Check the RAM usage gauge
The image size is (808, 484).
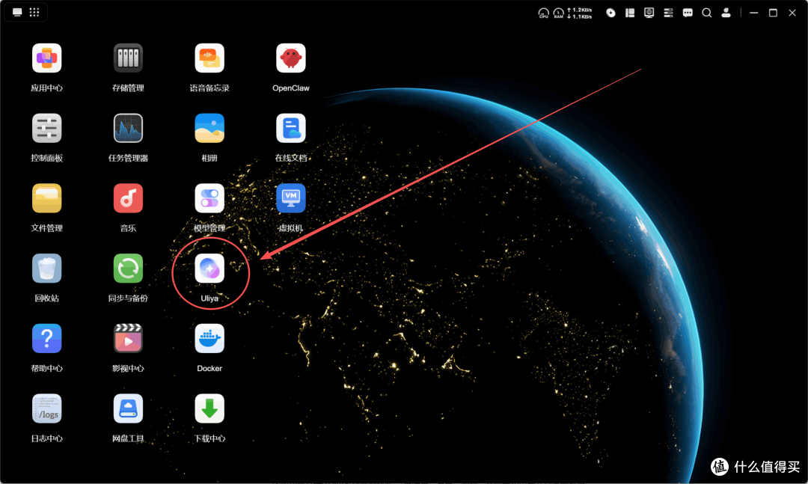[559, 13]
